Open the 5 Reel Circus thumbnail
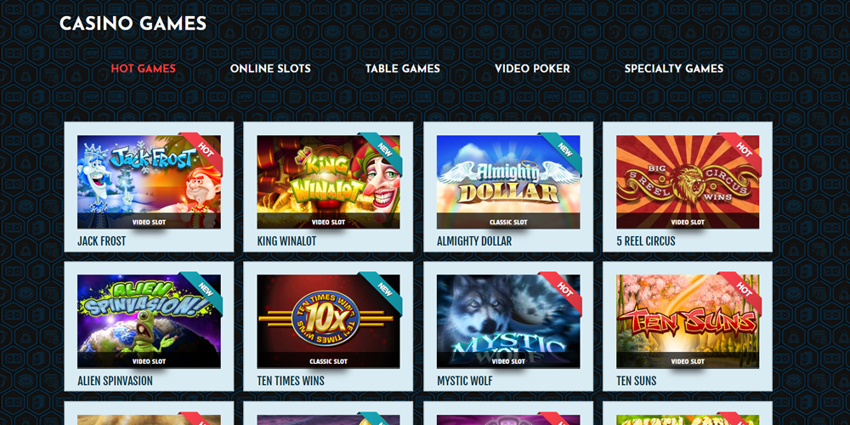The height and width of the screenshot is (425, 850). [688, 182]
